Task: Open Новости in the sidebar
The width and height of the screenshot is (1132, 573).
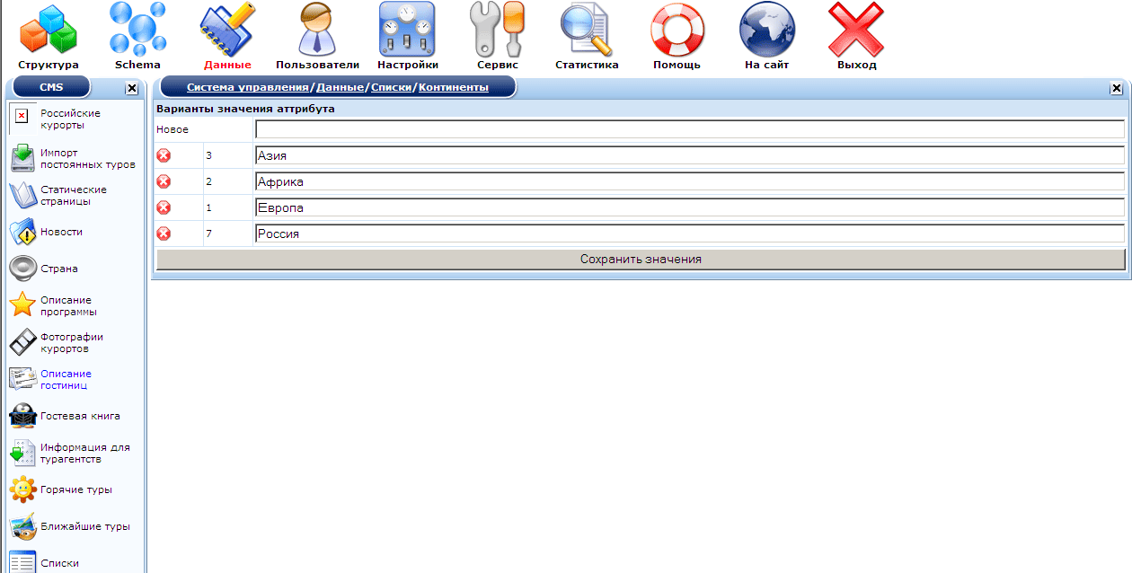Action: [61, 232]
